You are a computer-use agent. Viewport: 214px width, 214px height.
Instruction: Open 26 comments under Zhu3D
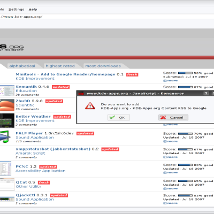click(27, 109)
